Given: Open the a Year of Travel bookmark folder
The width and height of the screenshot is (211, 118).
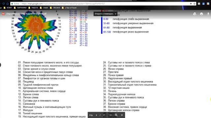Looking at the screenshot, I should point(69,8).
